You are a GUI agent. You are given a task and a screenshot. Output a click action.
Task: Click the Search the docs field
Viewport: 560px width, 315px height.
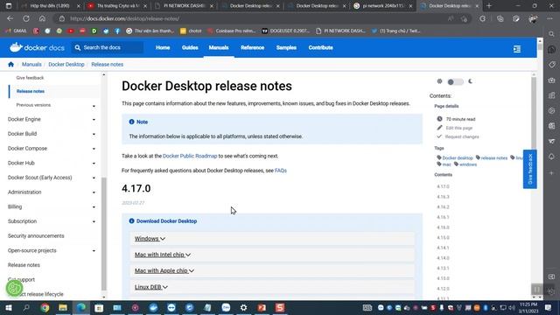tap(108, 47)
